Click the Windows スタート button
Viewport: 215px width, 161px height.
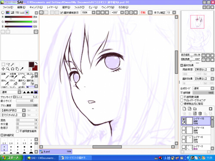[12, 158]
